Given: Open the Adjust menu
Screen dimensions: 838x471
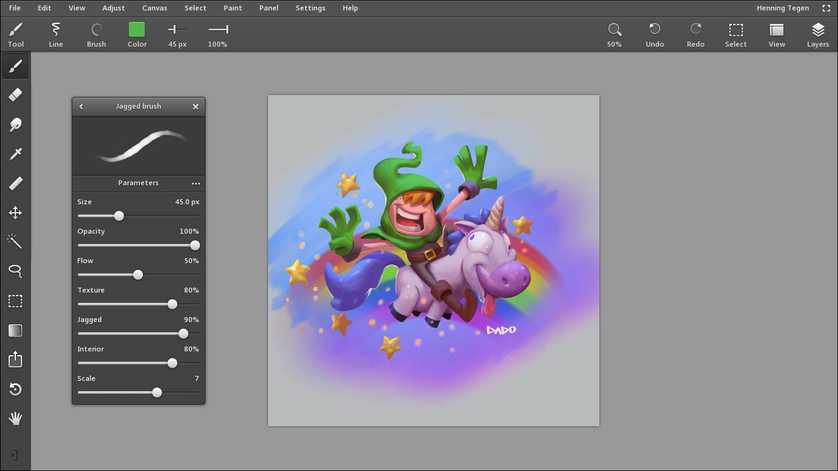Looking at the screenshot, I should 113,8.
